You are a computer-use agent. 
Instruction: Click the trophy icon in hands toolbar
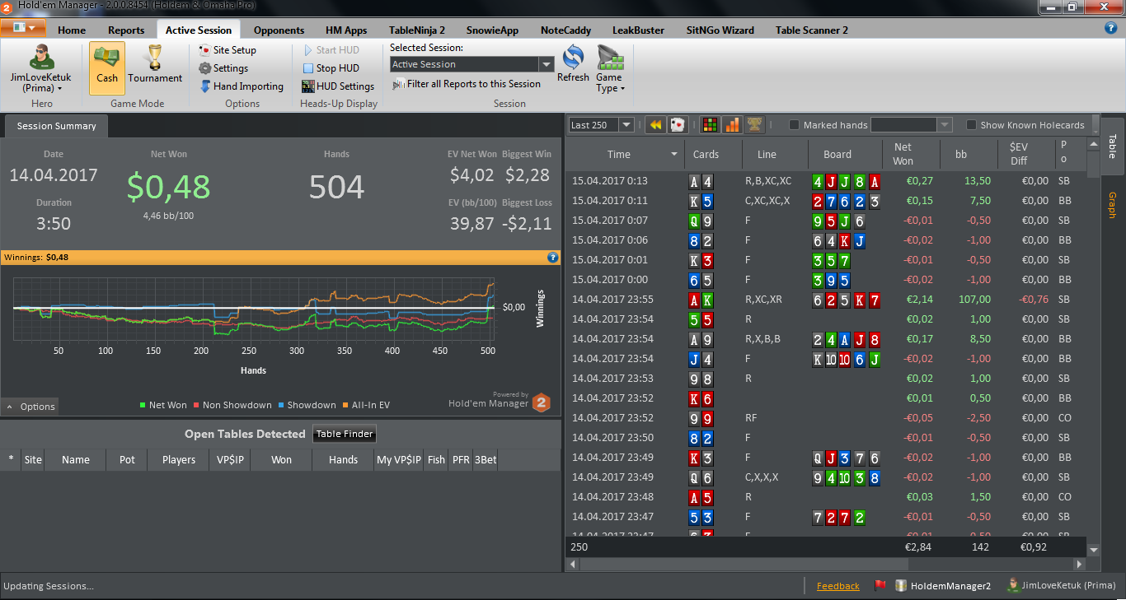tap(753, 125)
